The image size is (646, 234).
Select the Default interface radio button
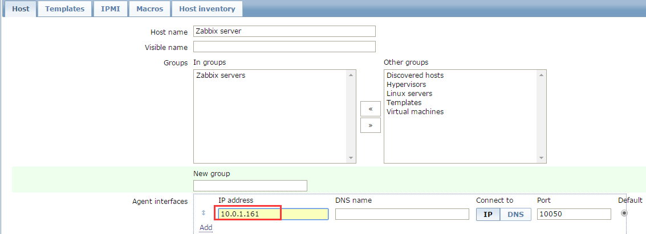[624, 213]
